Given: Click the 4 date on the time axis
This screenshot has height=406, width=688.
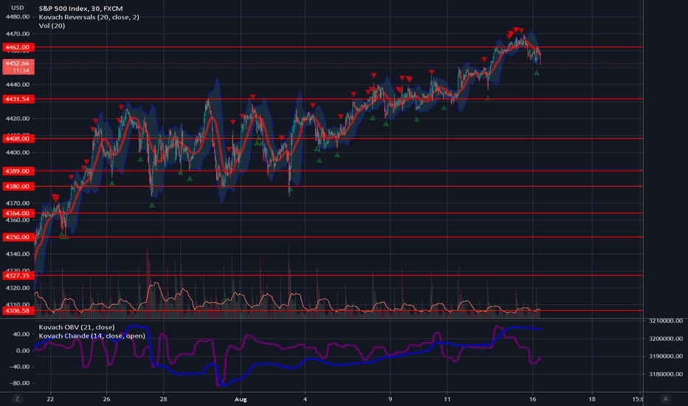Looking at the screenshot, I should click(x=305, y=399).
